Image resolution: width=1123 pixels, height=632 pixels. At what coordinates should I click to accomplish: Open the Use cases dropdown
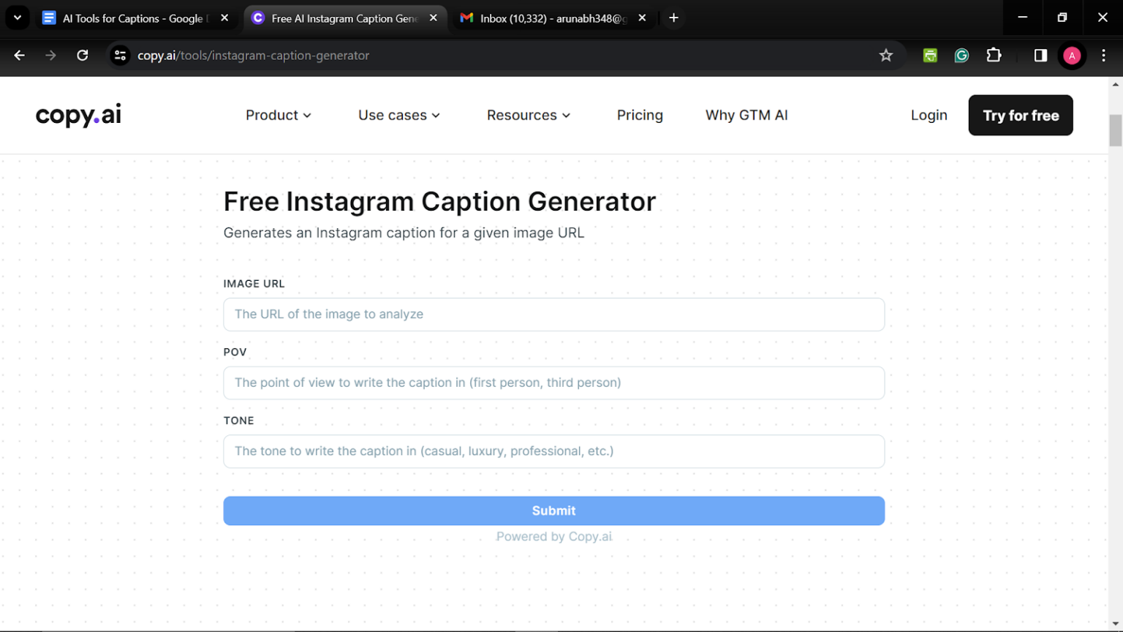(398, 115)
